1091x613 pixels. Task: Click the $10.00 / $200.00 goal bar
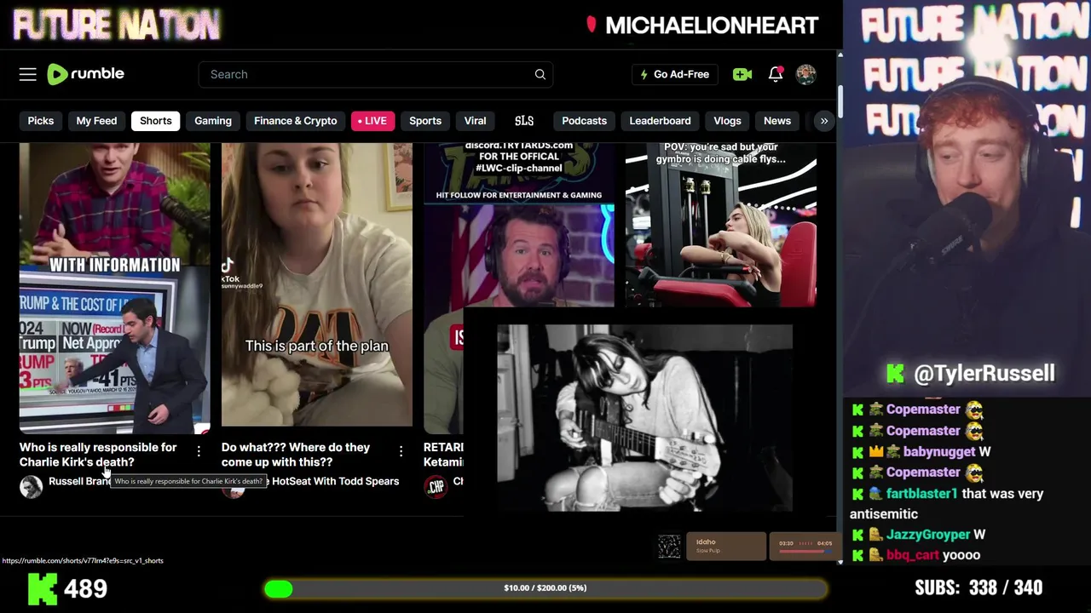545,588
